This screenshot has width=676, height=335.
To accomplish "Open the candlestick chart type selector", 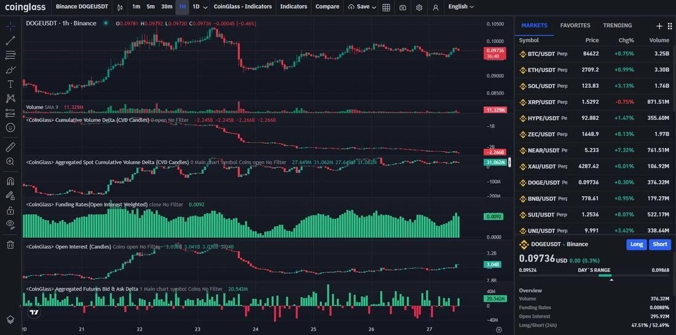I will click(x=120, y=7).
